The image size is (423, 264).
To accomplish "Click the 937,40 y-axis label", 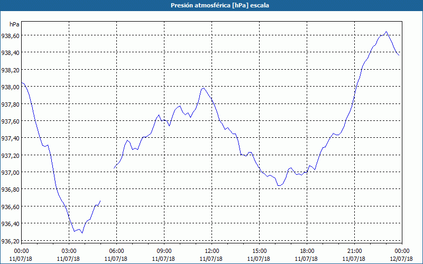I will 10,138.
